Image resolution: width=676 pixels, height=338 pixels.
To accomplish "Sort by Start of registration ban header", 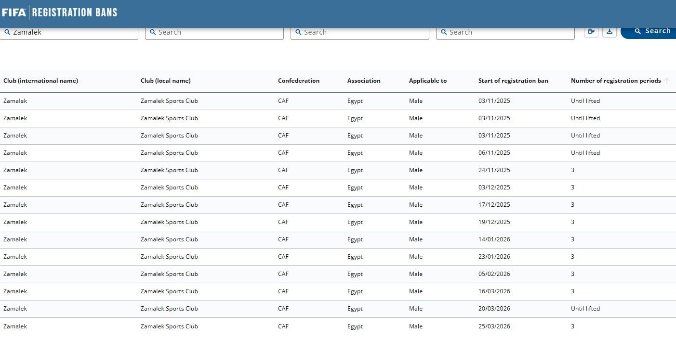I will [x=513, y=81].
